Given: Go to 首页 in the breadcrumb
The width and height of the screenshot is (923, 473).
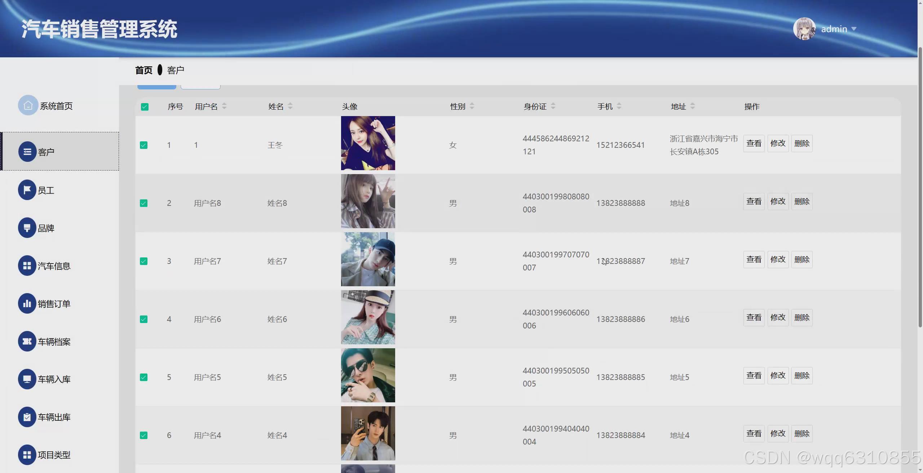Looking at the screenshot, I should 143,70.
